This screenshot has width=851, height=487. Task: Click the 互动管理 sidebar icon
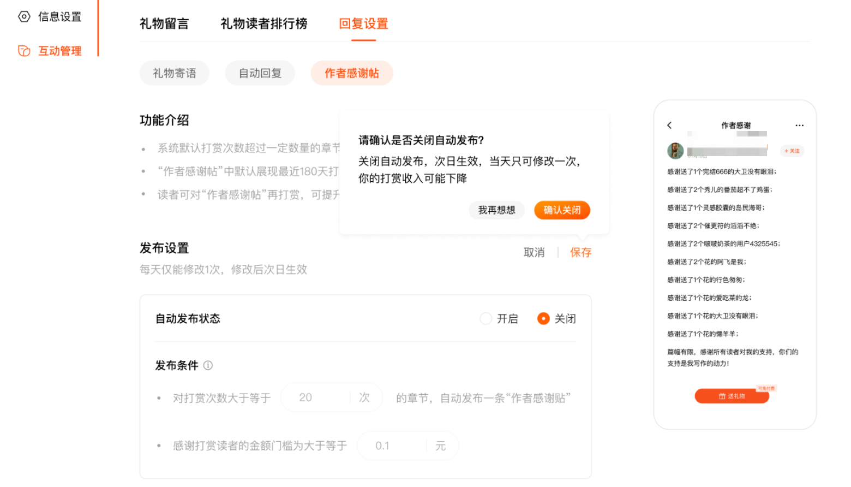[24, 51]
